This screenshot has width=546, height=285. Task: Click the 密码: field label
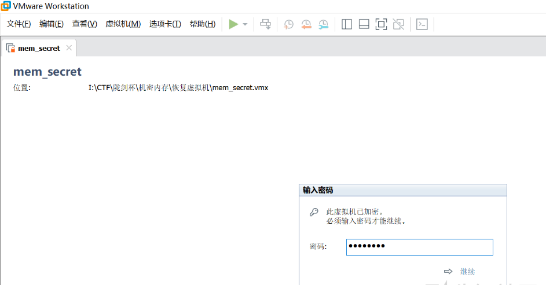pos(318,247)
